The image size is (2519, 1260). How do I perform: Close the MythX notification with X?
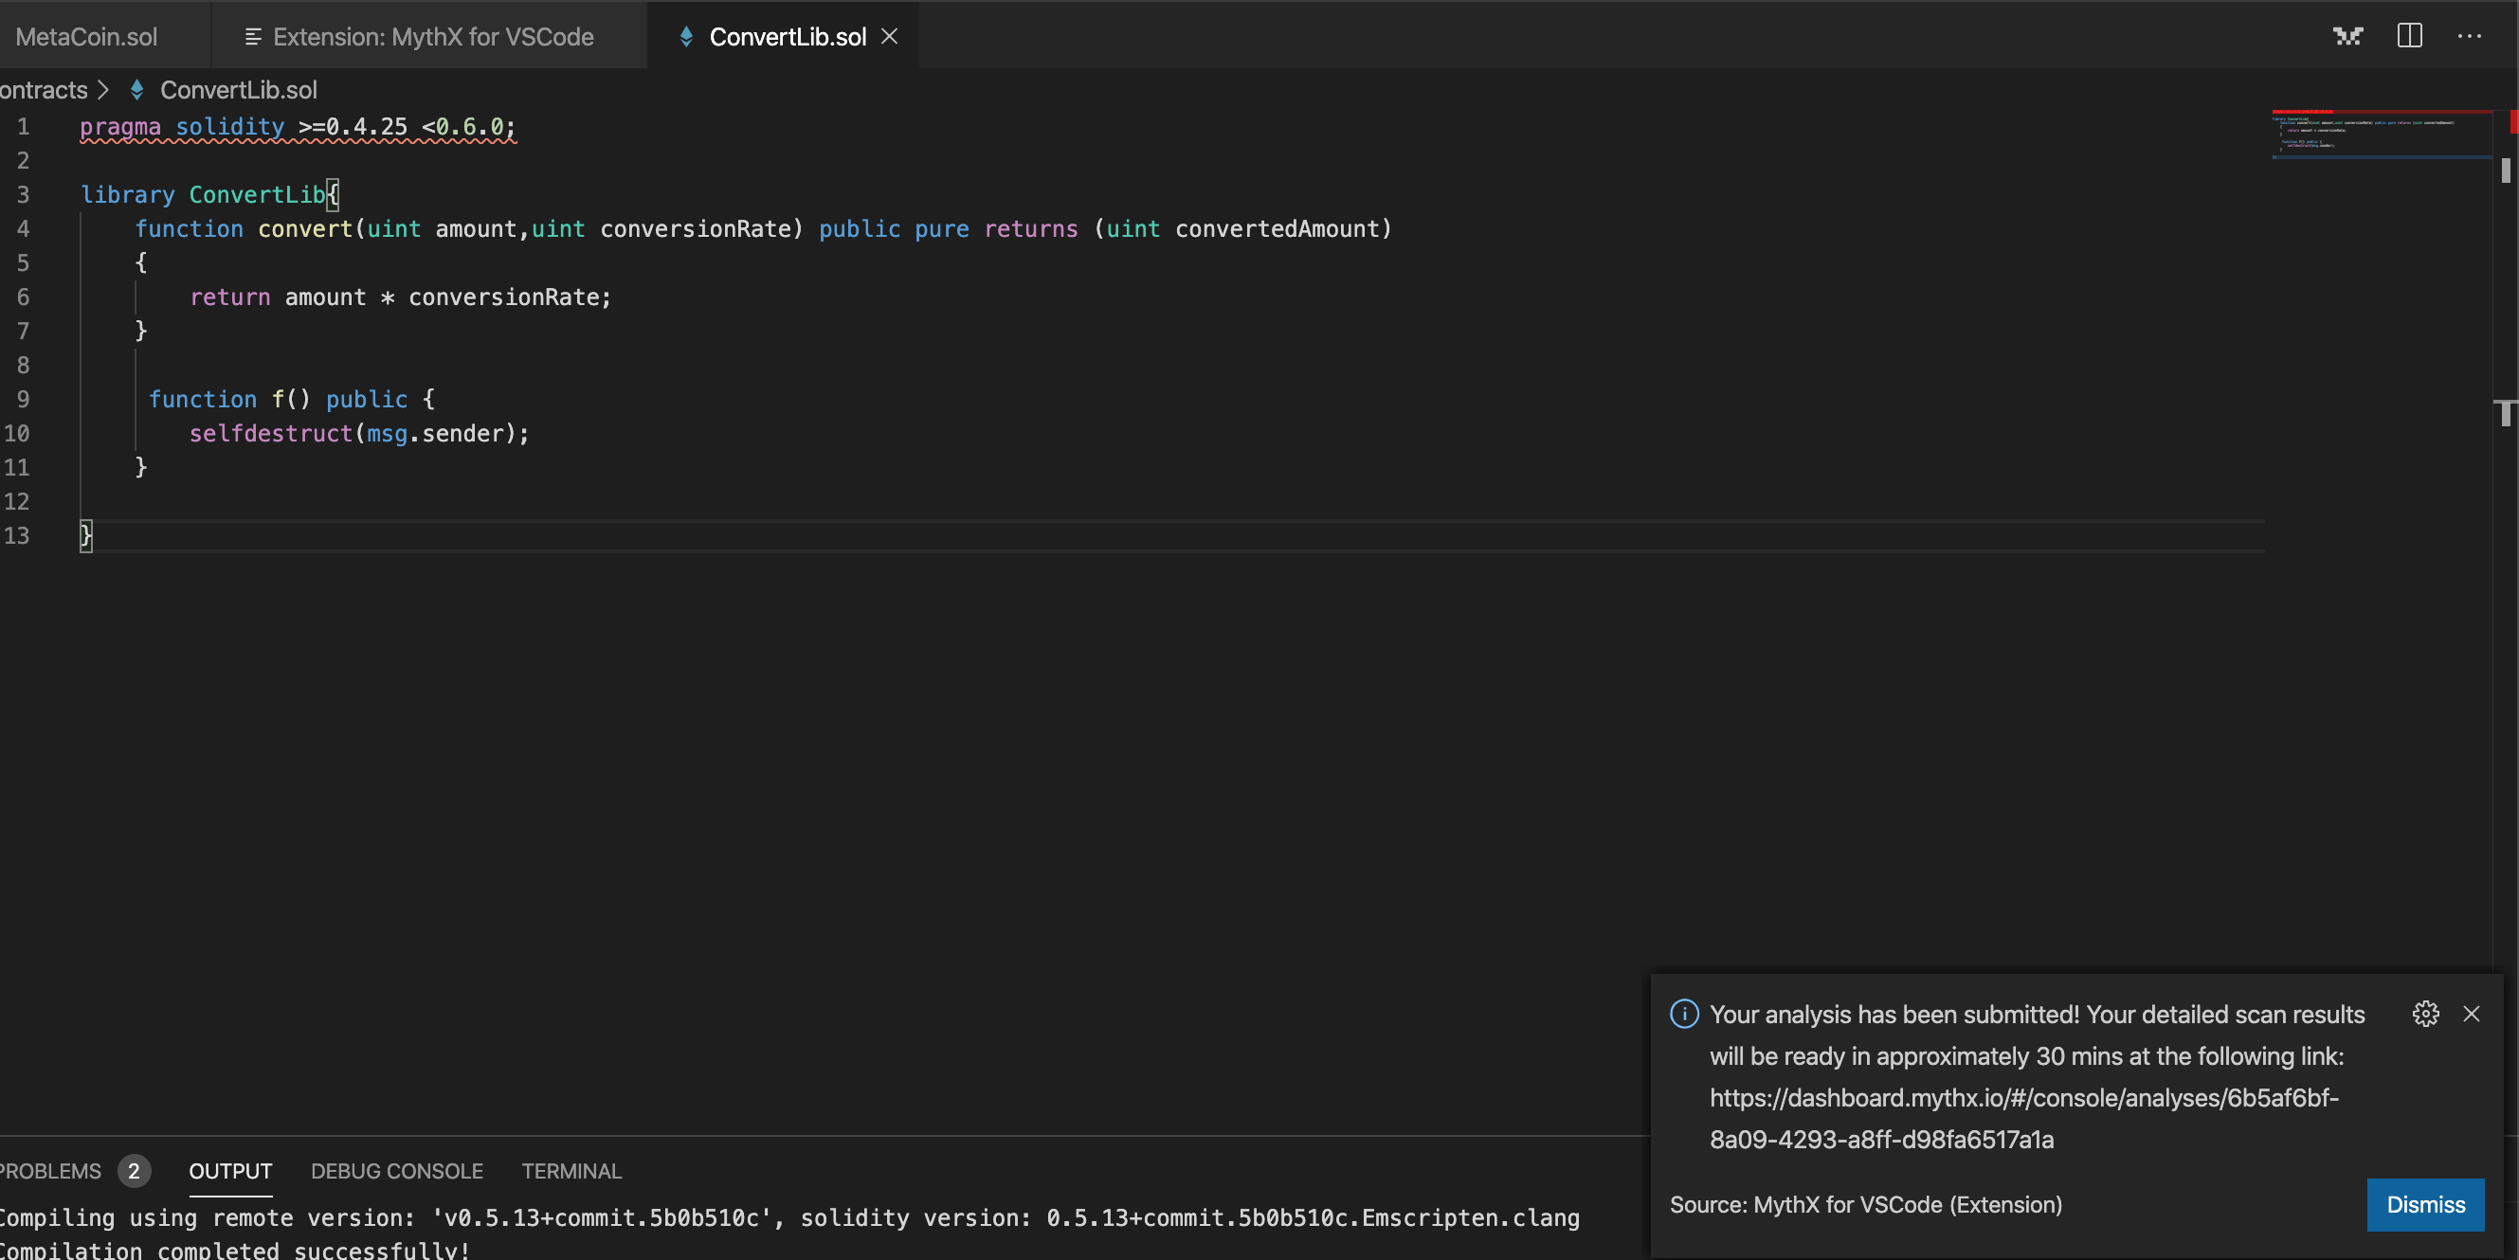(x=2471, y=1014)
